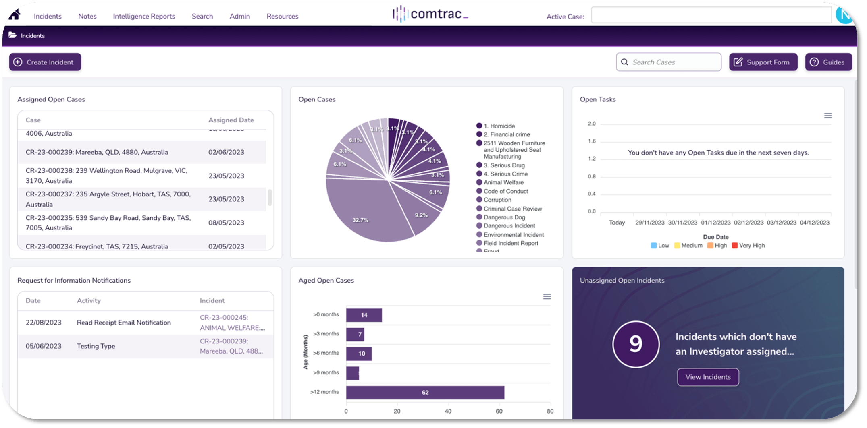
Task: Click the question mark icon on Guides button
Action: [x=814, y=62]
